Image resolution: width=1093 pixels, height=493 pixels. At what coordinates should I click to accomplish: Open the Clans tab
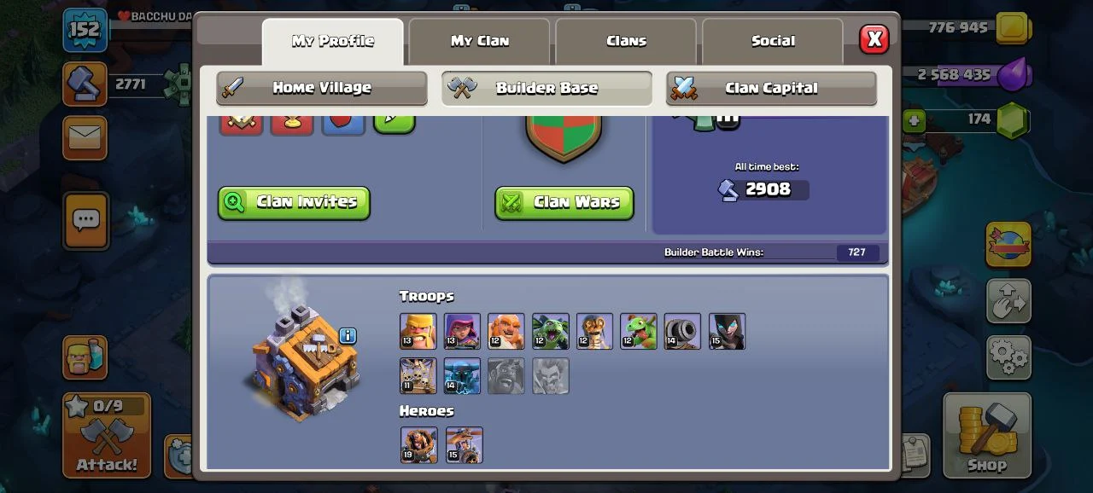click(x=627, y=41)
